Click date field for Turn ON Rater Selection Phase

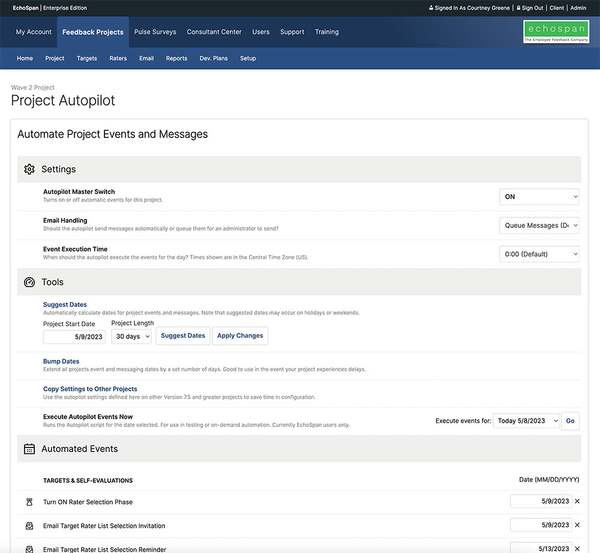point(541,501)
